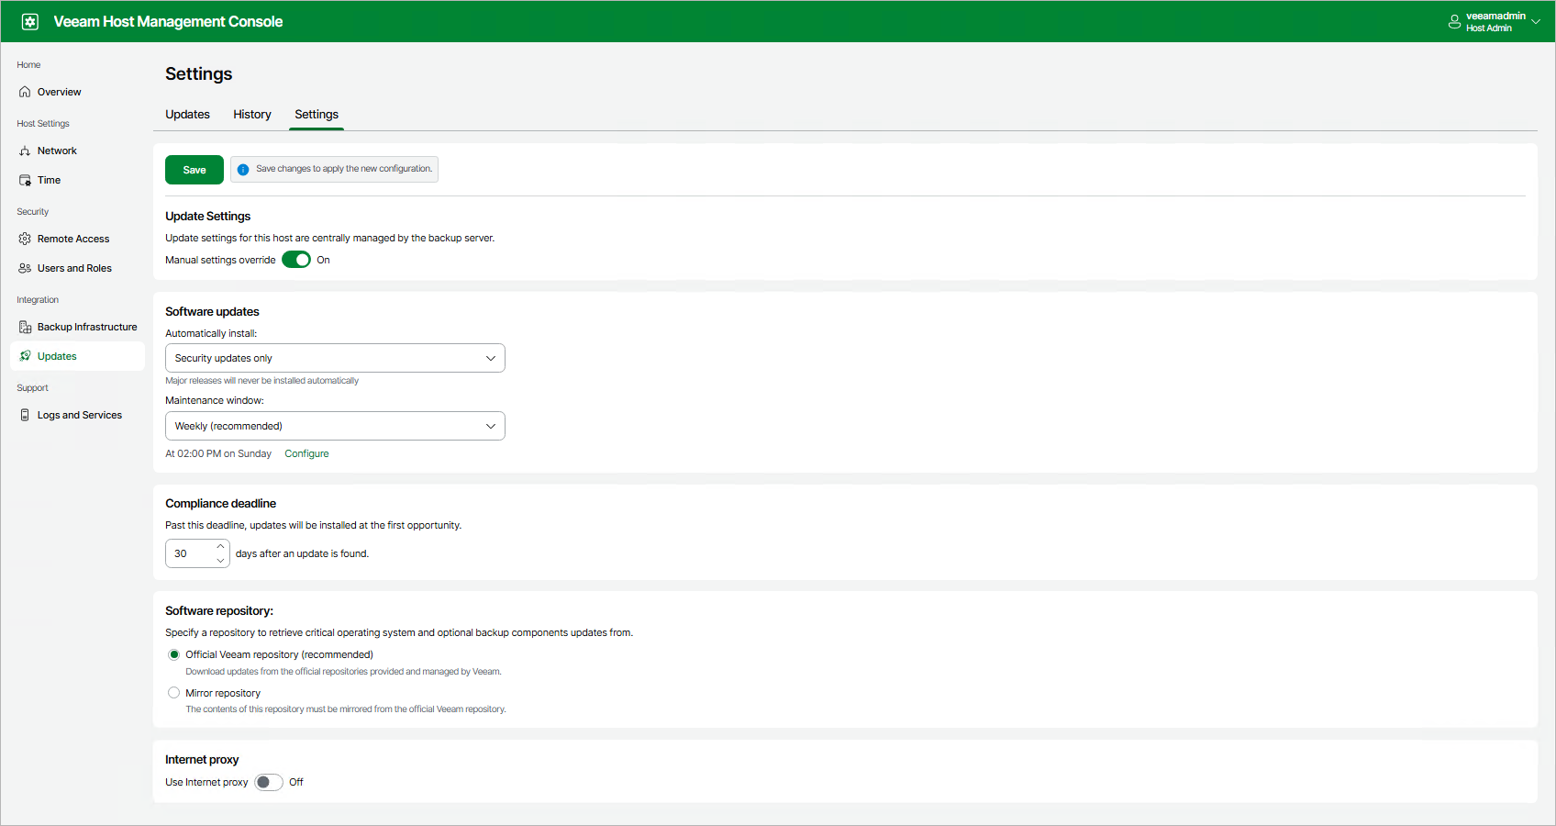Select Mirror repository radio button

tap(173, 693)
